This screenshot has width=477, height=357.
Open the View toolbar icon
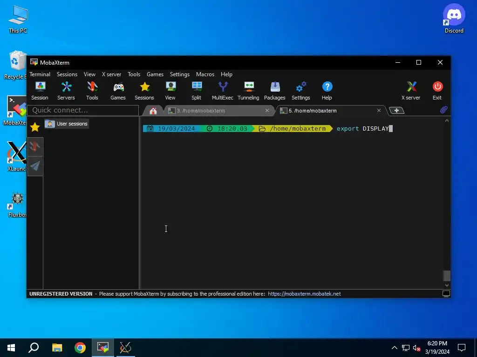[170, 91]
